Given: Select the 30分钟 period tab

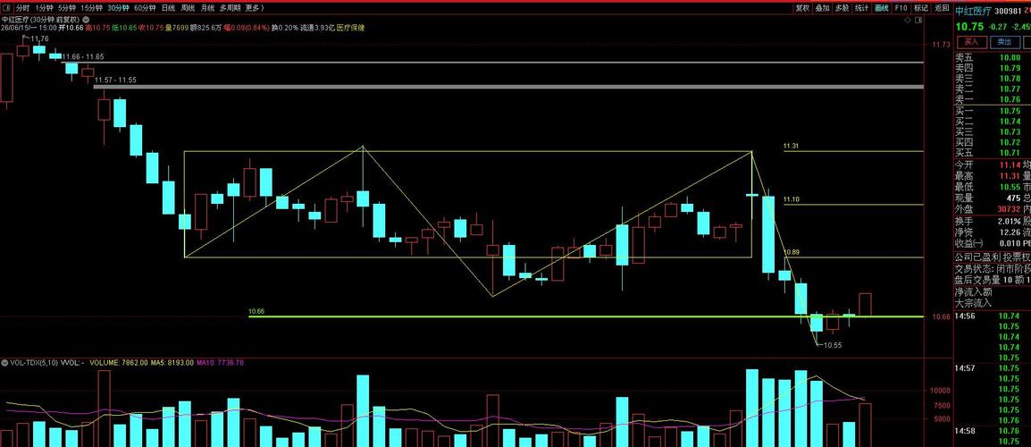Looking at the screenshot, I should [118, 8].
